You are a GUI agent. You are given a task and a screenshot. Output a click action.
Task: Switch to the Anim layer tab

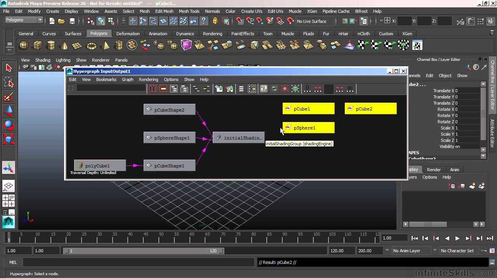(454, 170)
